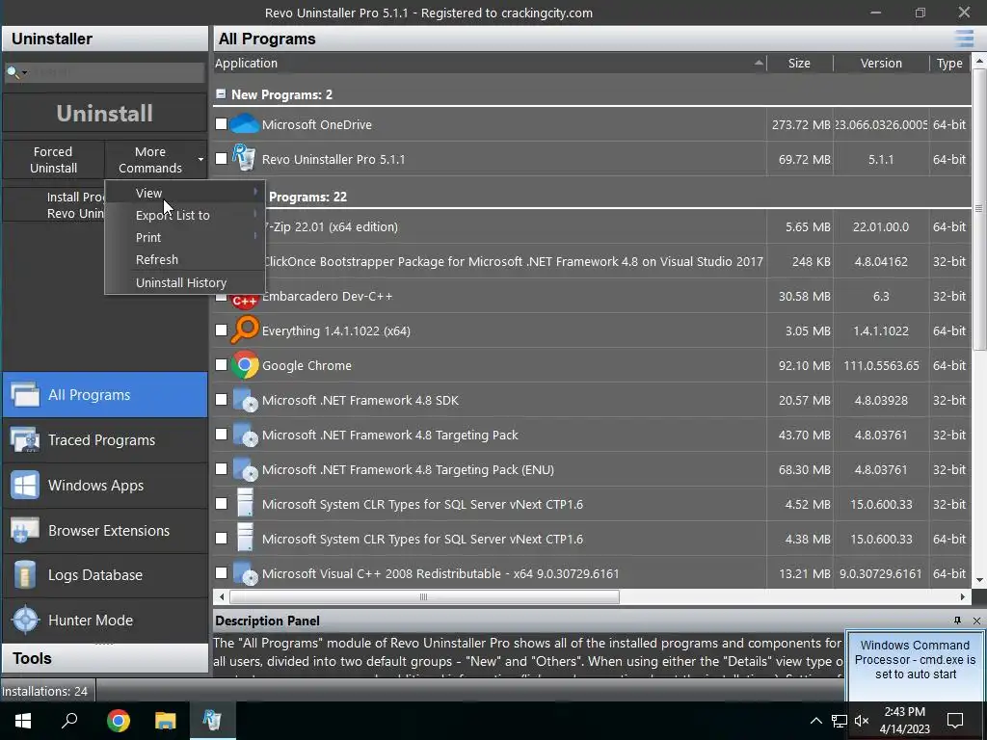Expand the Tools section

tap(104, 658)
